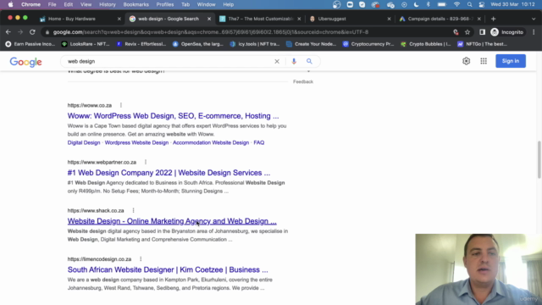The height and width of the screenshot is (305, 542).
Task: Open macOS Control Center icon
Action: click(x=482, y=4)
